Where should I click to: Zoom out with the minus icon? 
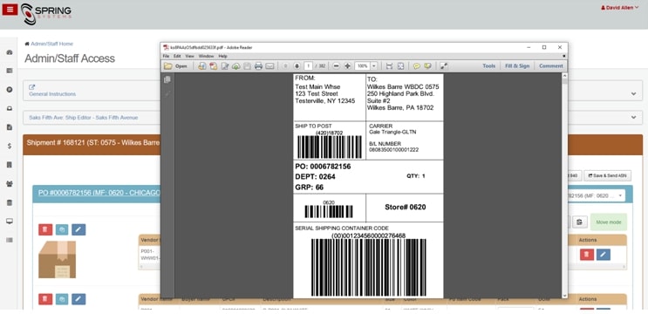click(x=337, y=66)
